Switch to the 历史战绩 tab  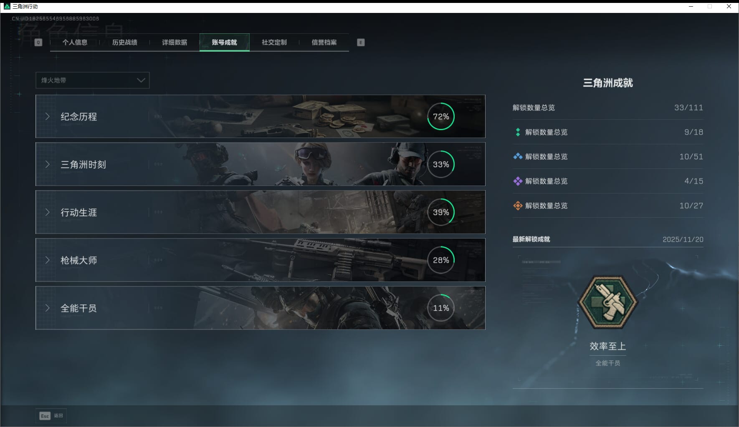coord(125,43)
